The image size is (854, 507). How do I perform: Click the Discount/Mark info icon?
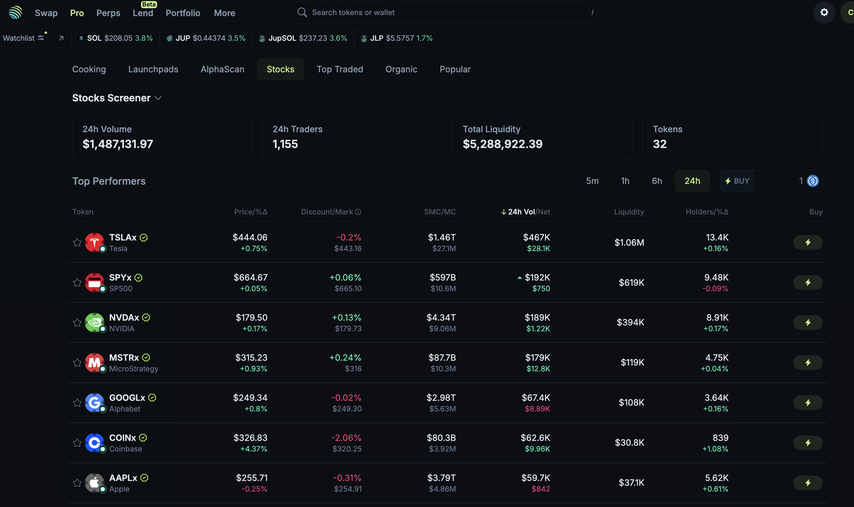[358, 212]
